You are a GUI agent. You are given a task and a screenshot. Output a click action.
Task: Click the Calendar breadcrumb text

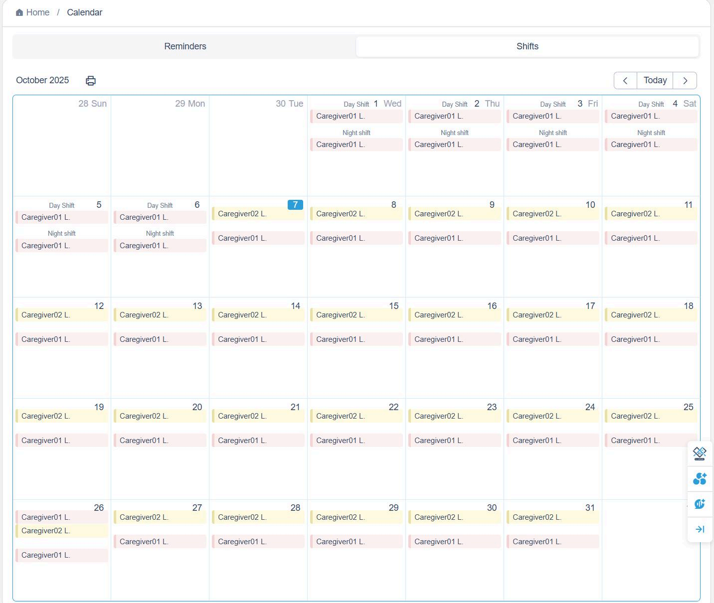85,12
